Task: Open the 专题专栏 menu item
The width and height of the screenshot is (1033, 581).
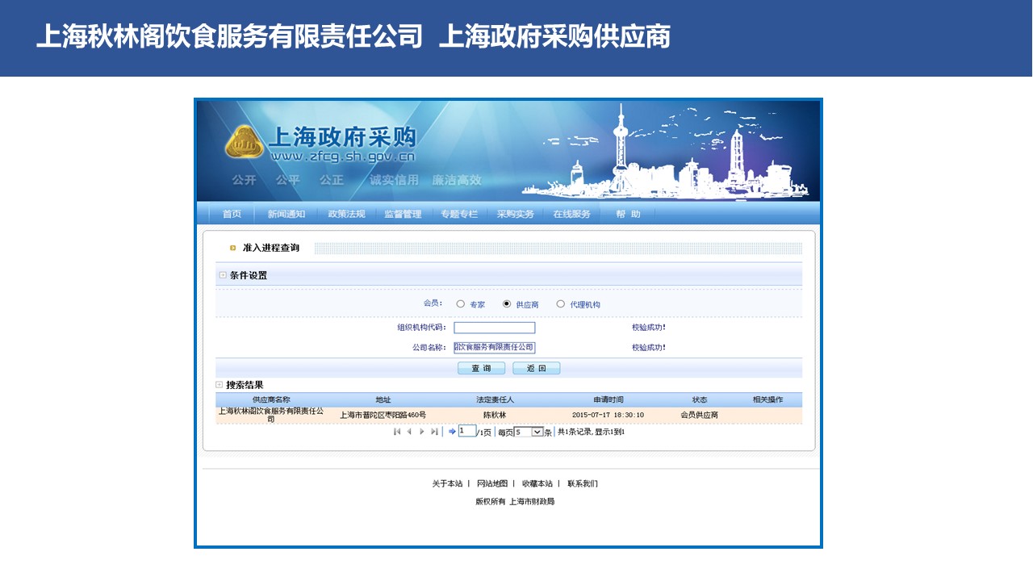Action: tap(459, 214)
